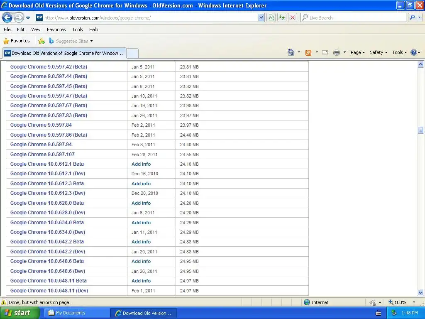
Task: Open Google Chrome 10.0.628.0 (Dev) link
Action: click(48, 213)
